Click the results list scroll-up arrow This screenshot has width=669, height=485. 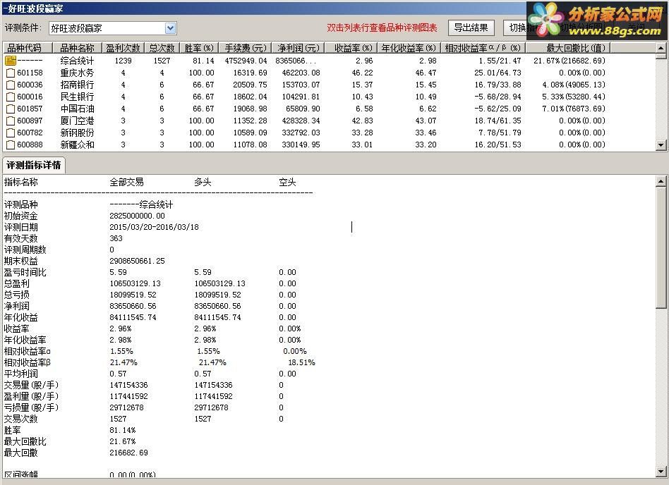661,48
